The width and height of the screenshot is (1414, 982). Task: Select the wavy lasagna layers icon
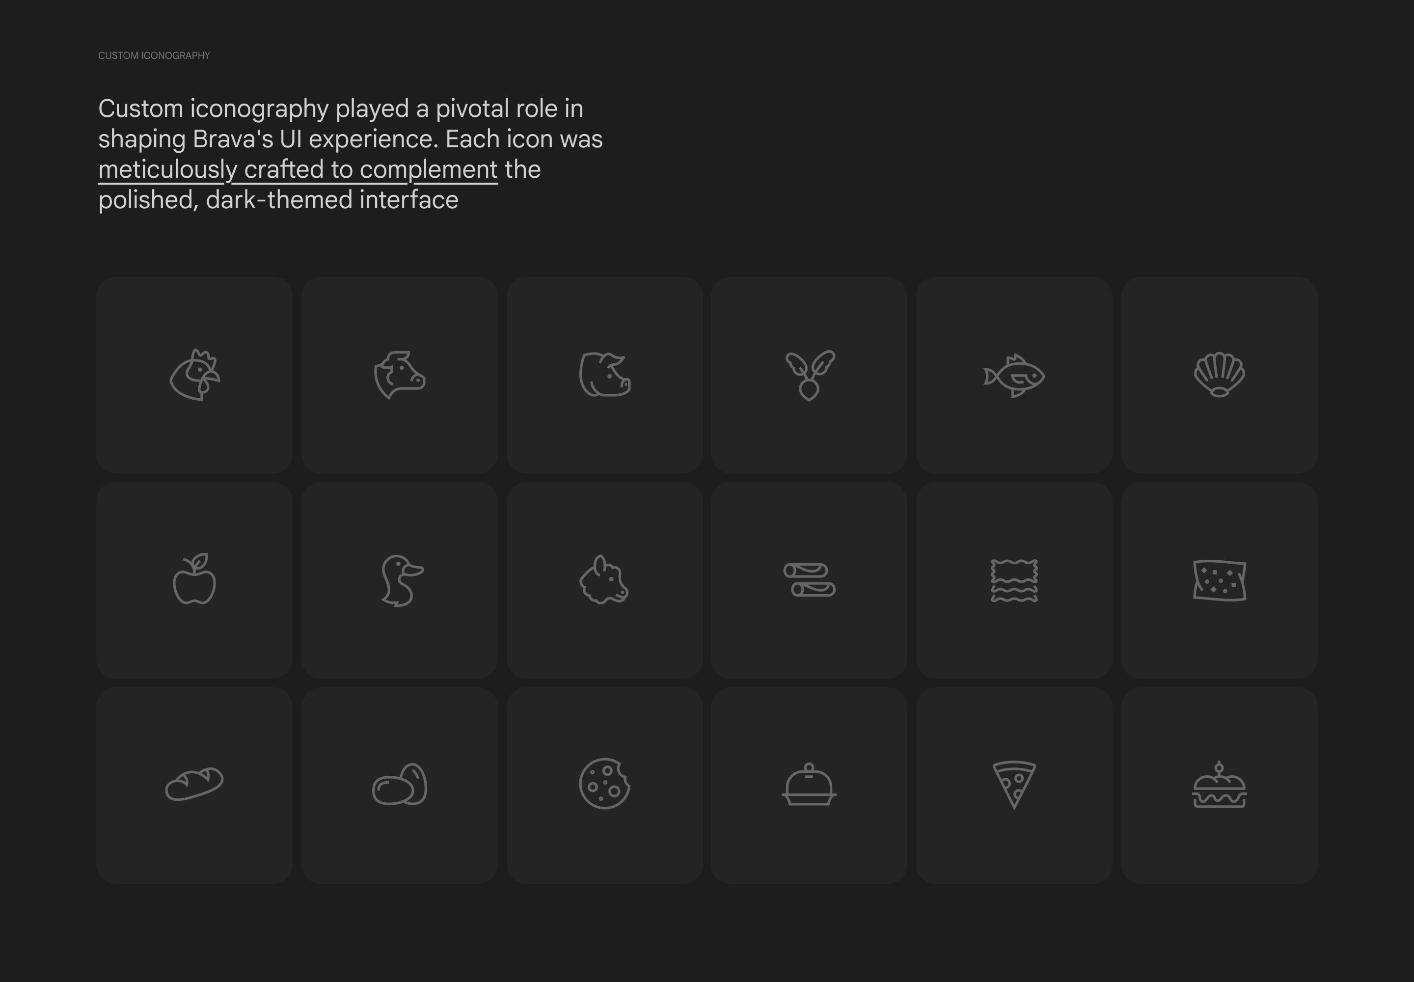[1013, 580]
